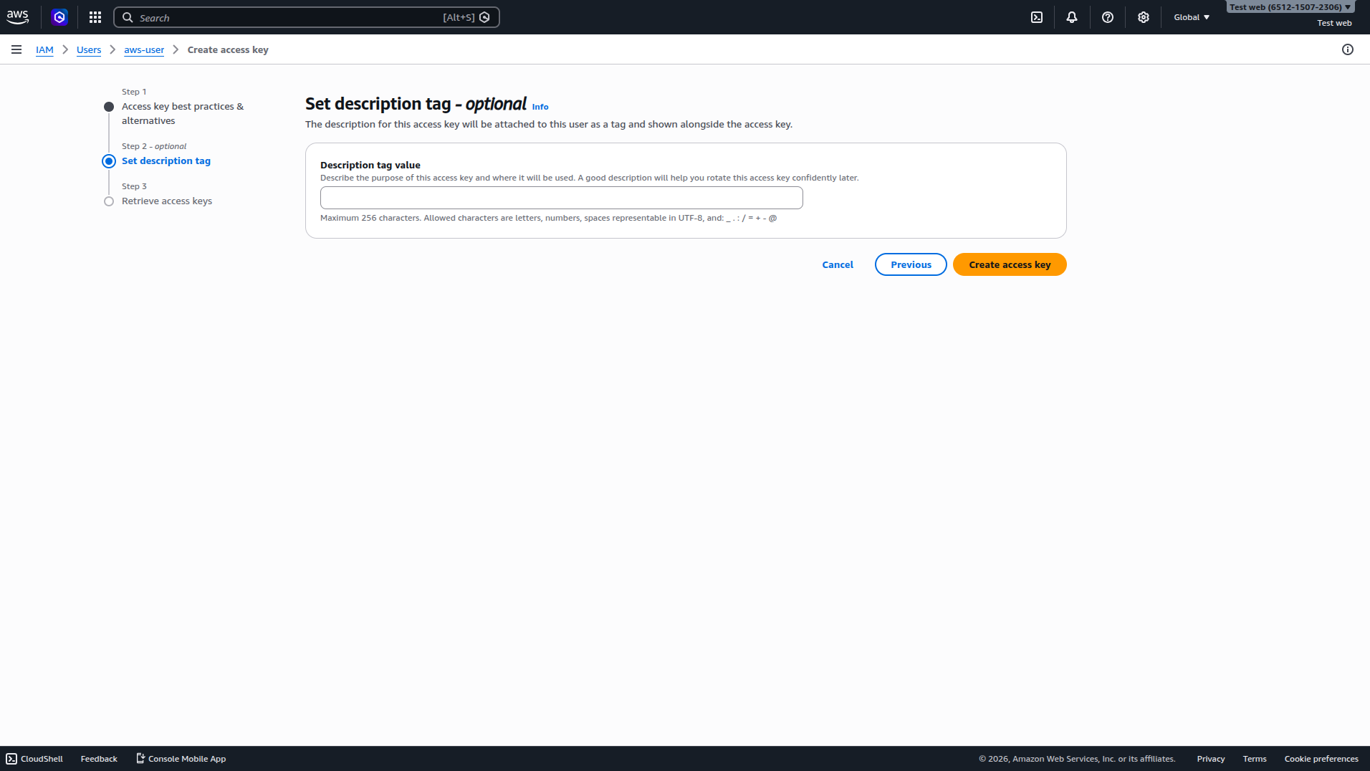1370x771 pixels.
Task: Open the AWS home logo
Action: (18, 17)
